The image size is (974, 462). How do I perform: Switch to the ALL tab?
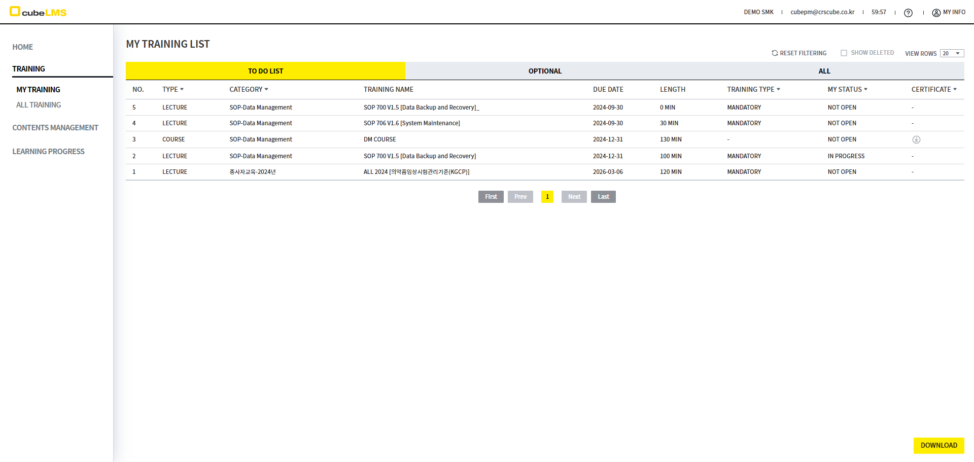point(824,71)
